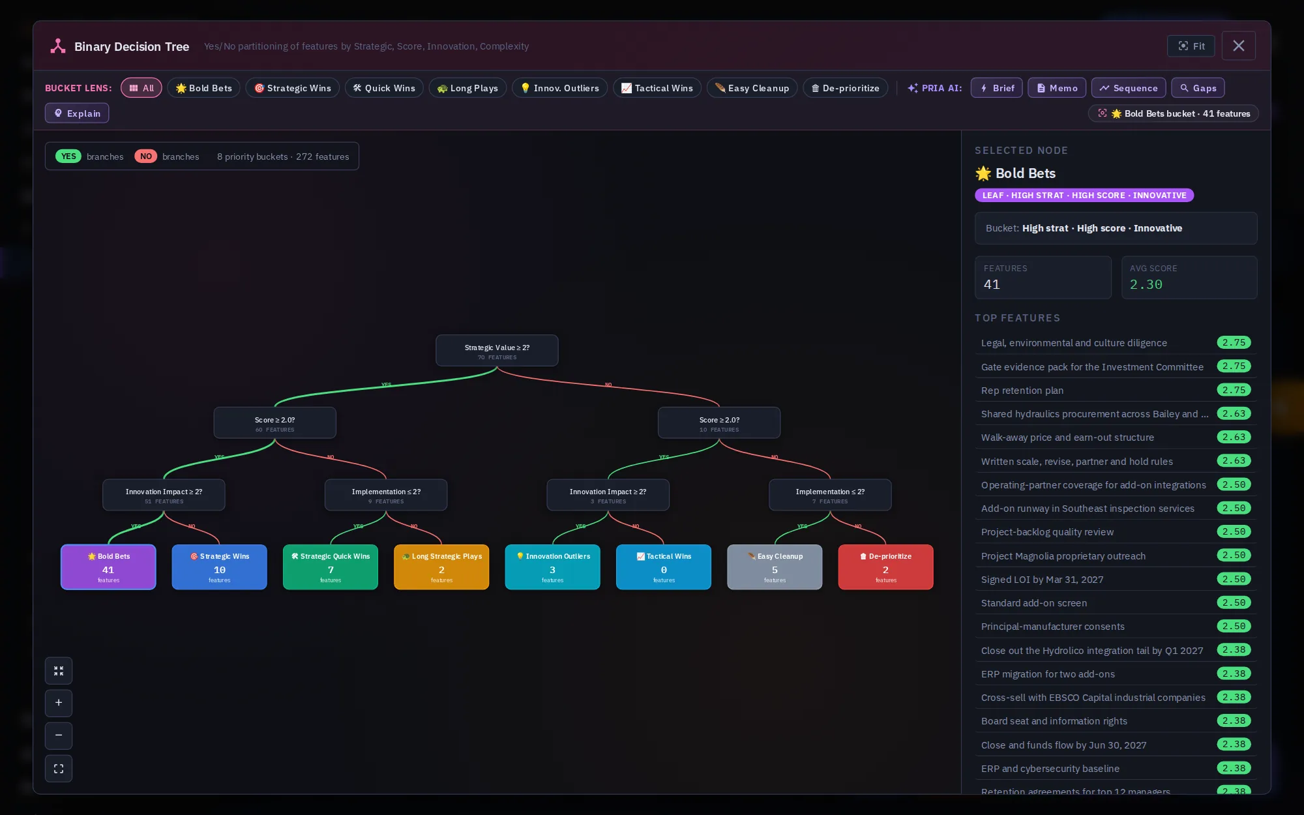The image size is (1304, 815).
Task: Click the fullscreen frame icon
Action: click(59, 769)
